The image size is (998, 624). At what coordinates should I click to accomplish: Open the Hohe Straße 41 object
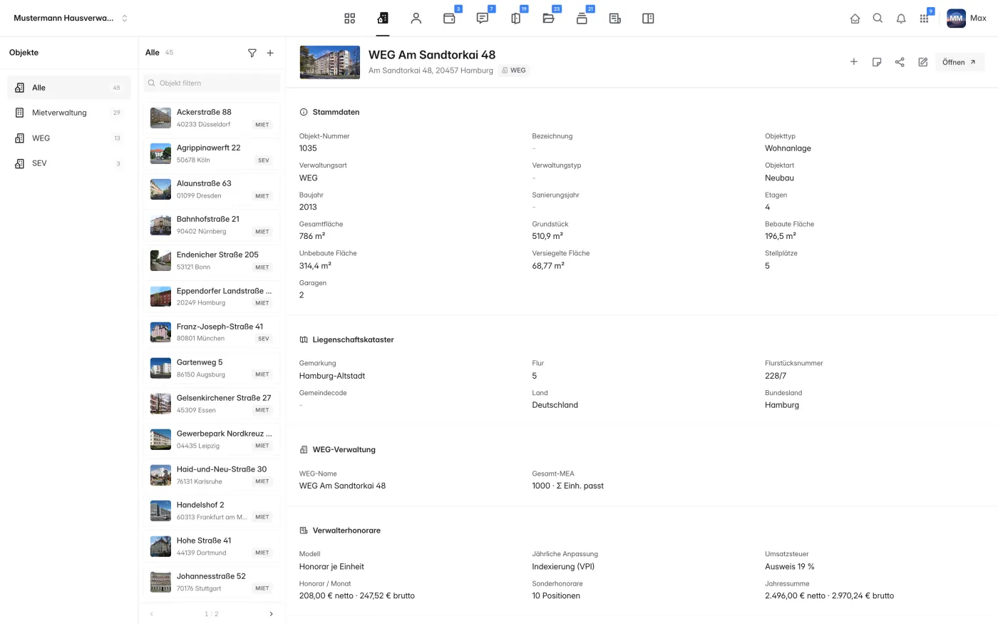pos(212,546)
